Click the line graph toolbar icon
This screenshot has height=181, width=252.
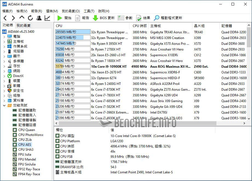(x=47, y=18)
